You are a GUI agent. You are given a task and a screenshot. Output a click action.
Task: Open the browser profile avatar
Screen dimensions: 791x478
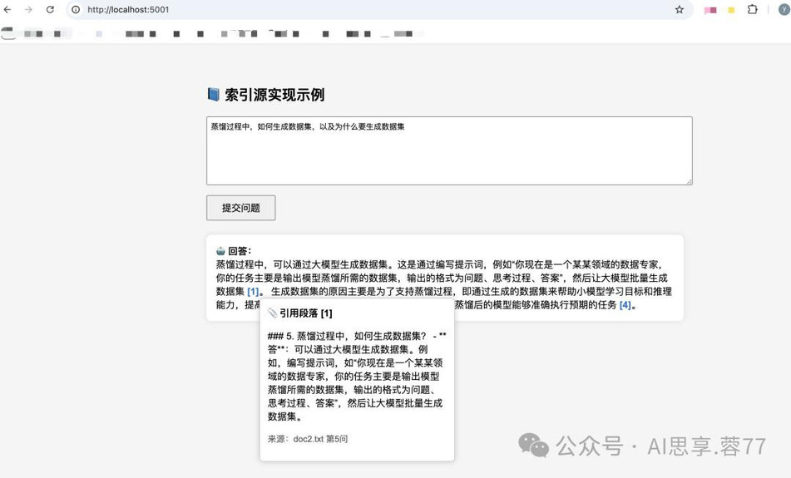click(x=784, y=10)
